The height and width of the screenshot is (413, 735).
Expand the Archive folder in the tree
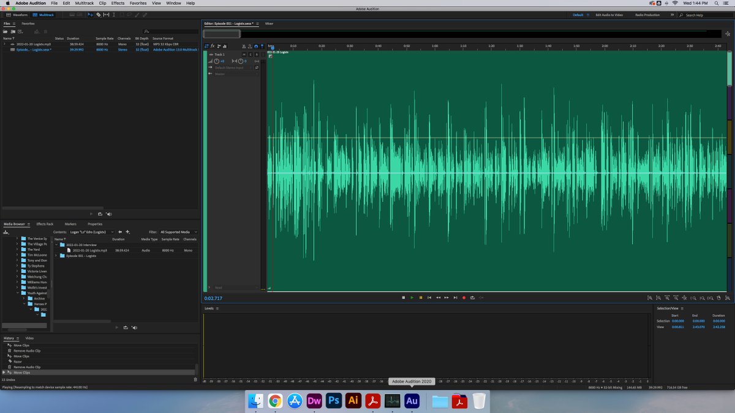point(24,299)
